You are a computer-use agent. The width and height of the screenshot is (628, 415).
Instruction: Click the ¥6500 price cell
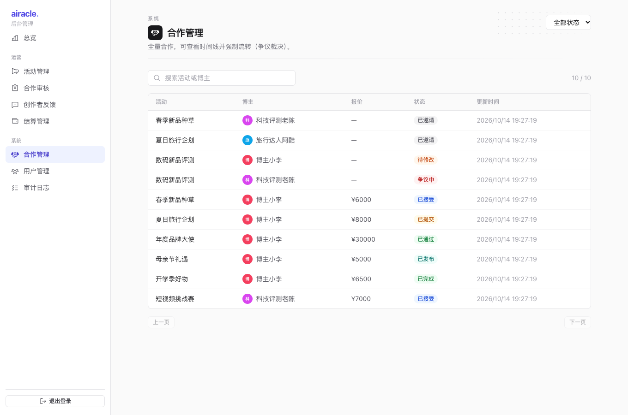[x=361, y=279]
